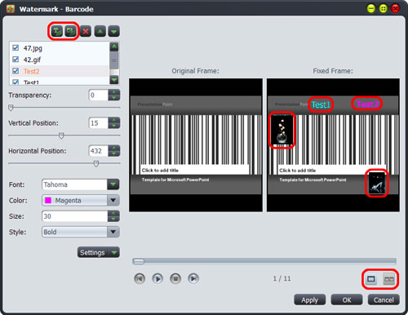Image resolution: width=408 pixels, height=315 pixels.
Task: Click the Horizontal Position slider handle
Action: 96,163
